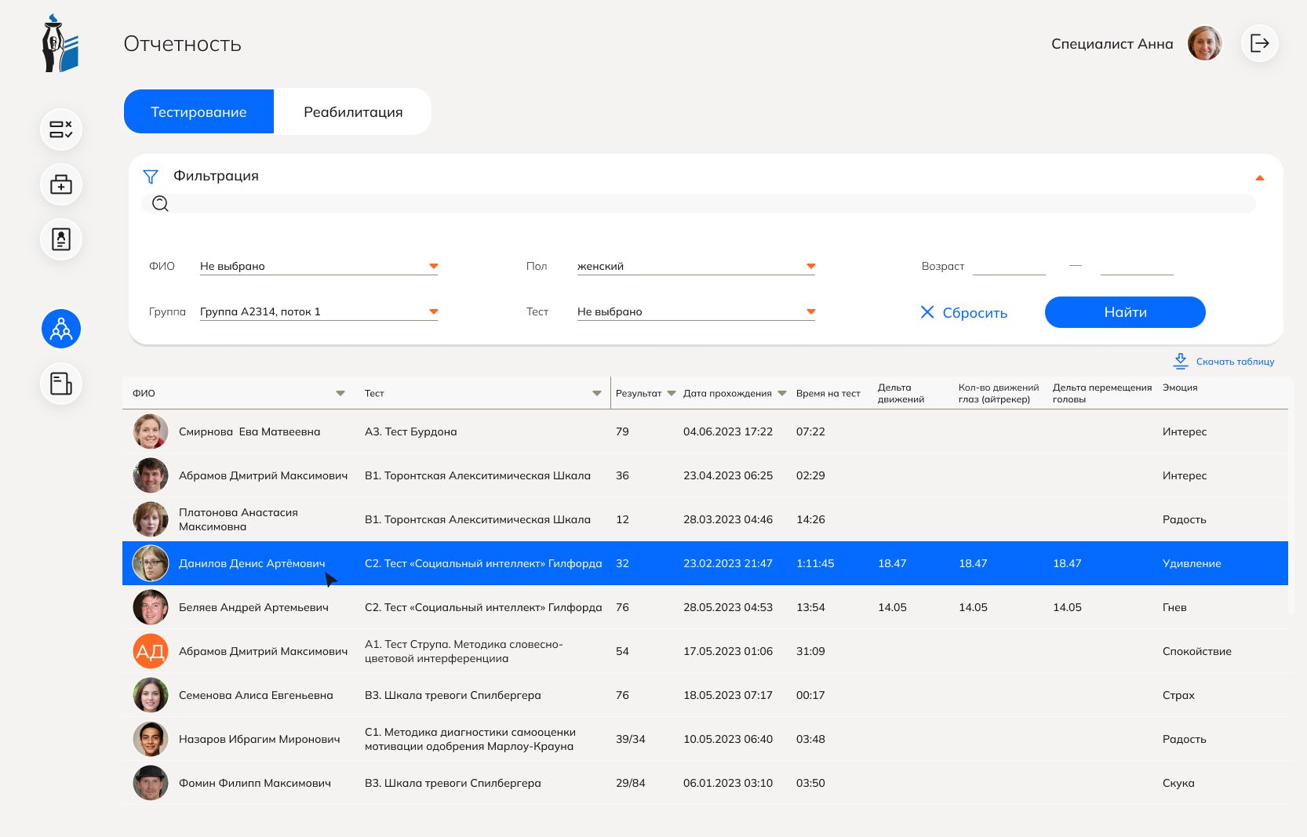This screenshot has height=837, width=1307.
Task: Select the active groups sidebar icon
Action: (61, 329)
